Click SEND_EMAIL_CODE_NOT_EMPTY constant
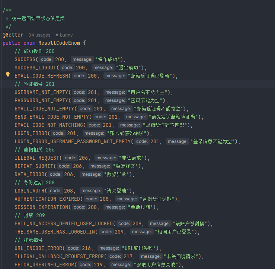 click(x=52, y=117)
